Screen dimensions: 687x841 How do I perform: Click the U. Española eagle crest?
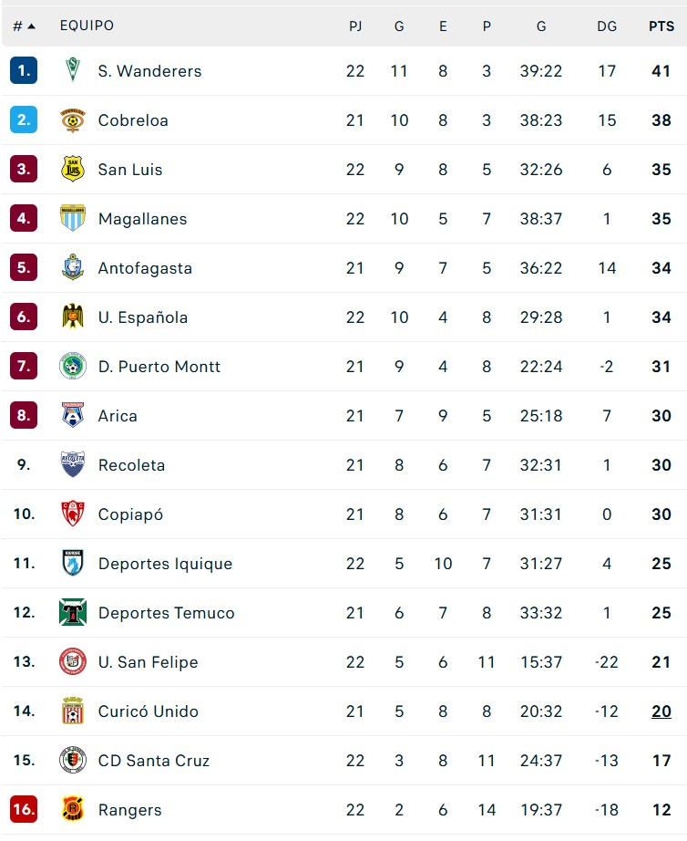(x=73, y=317)
